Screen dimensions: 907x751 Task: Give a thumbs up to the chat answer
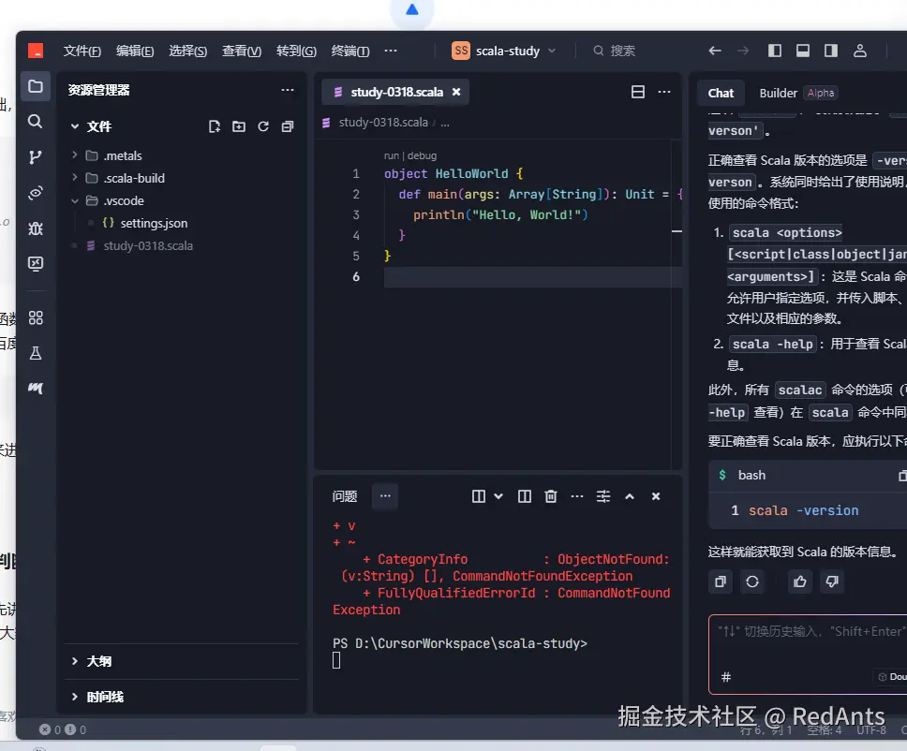tap(799, 582)
